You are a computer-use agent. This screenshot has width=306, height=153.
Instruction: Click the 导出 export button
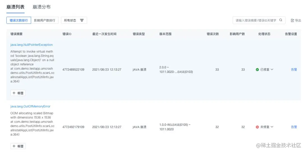coord(296,20)
